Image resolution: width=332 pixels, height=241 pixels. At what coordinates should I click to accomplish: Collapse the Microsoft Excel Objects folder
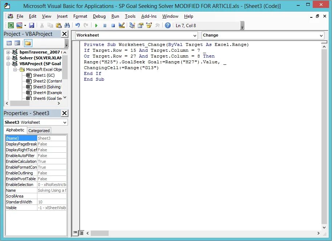[15, 69]
